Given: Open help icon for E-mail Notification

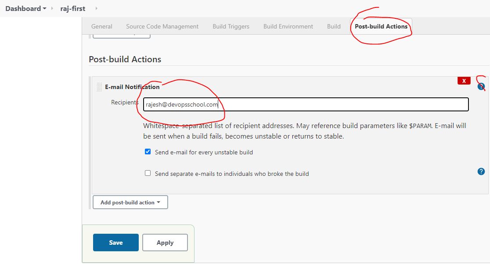Looking at the screenshot, I should pos(481,86).
